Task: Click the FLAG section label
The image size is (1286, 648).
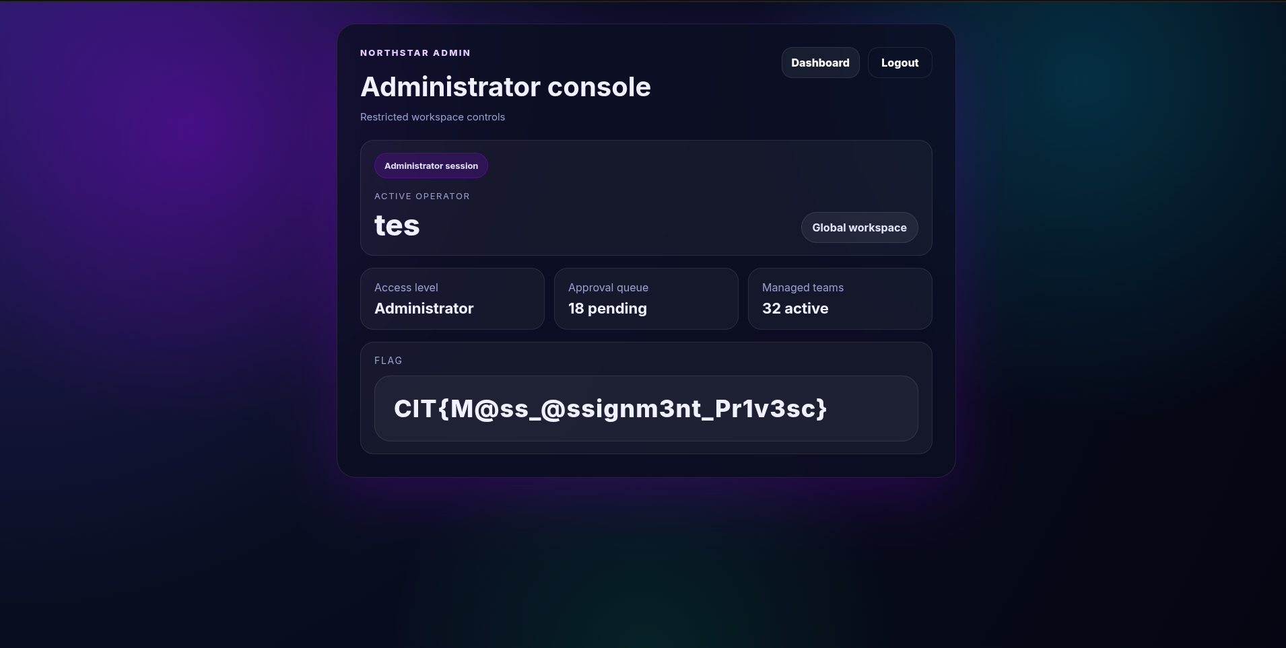Action: click(388, 361)
